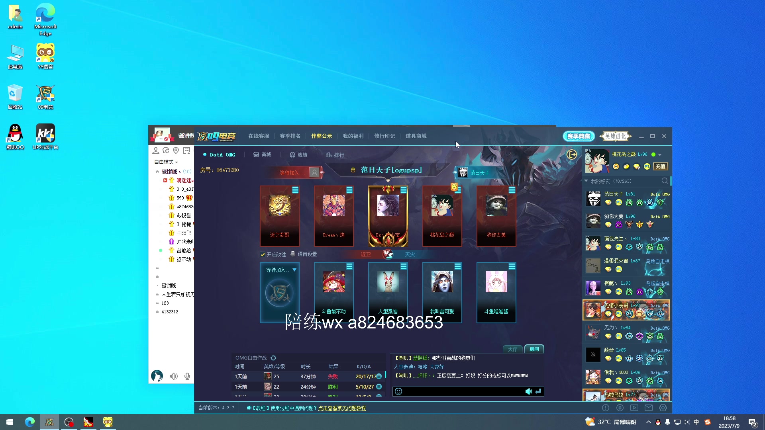Image resolution: width=765 pixels, height=430 pixels.
Task: Collapse the 我的好友 friends list
Action: 586,181
